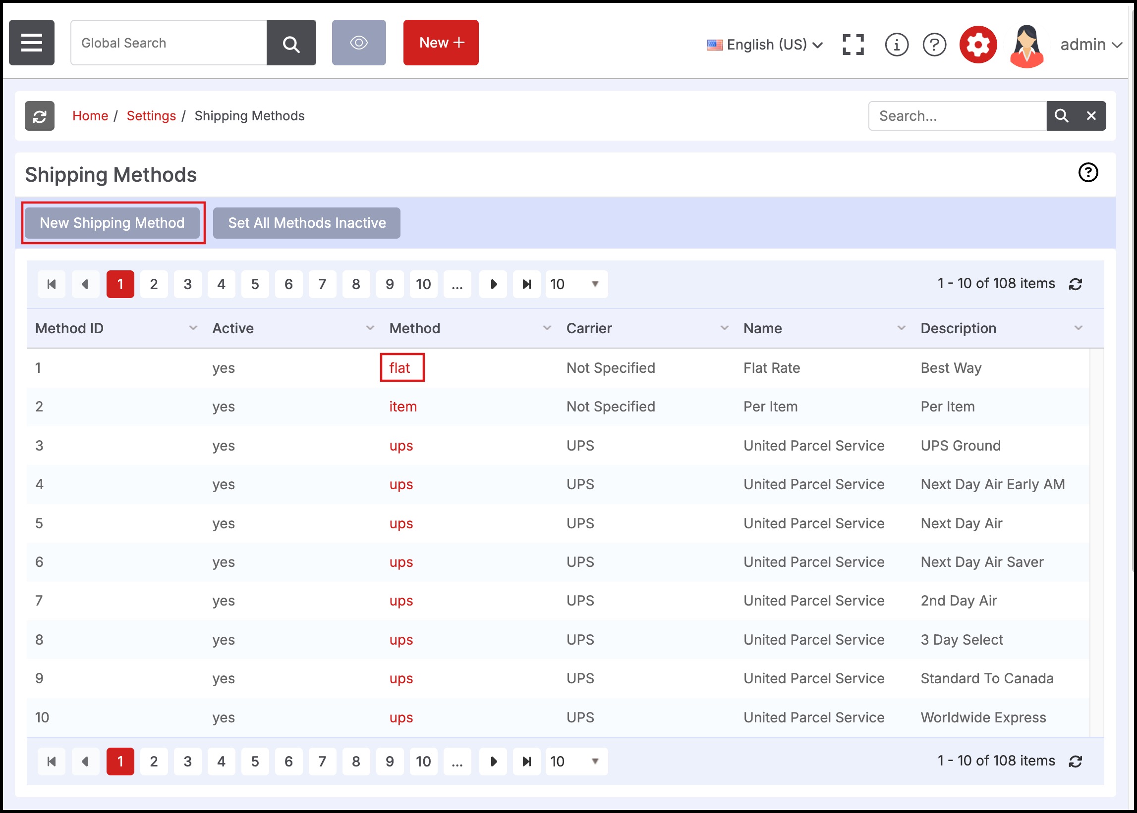Screen dimensions: 1137x813
Task: Open the hamburger main menu
Action: click(x=32, y=43)
